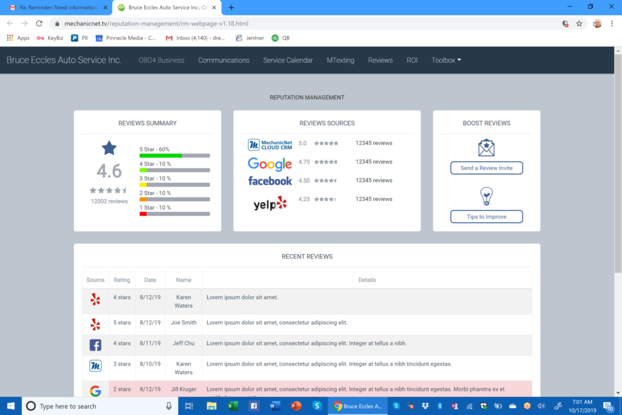Click the MechanicNet icon in the 3 stars row
Viewport: 622px width, 415px height.
click(95, 365)
